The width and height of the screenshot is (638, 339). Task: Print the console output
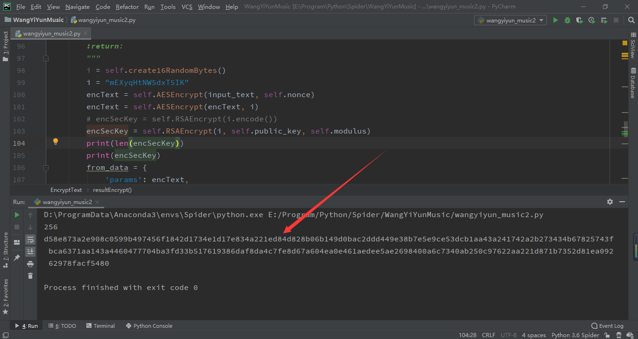pyautogui.click(x=30, y=264)
